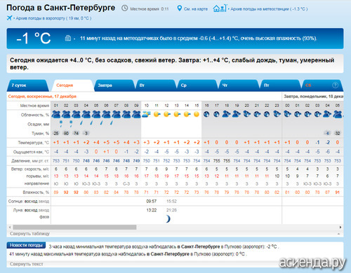Screen dimensions: 351x273
Task: Click the Погода в Санкт-Петербурге heading
Action: tap(61, 8)
